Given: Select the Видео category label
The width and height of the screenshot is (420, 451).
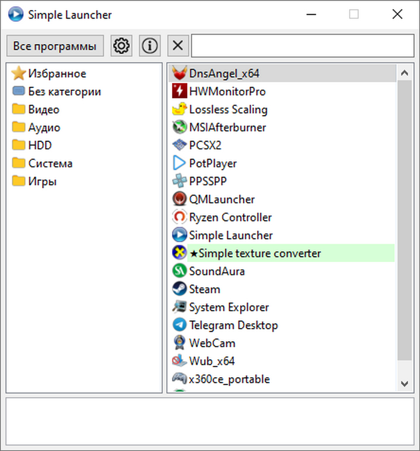Looking at the screenshot, I should click(x=44, y=109).
